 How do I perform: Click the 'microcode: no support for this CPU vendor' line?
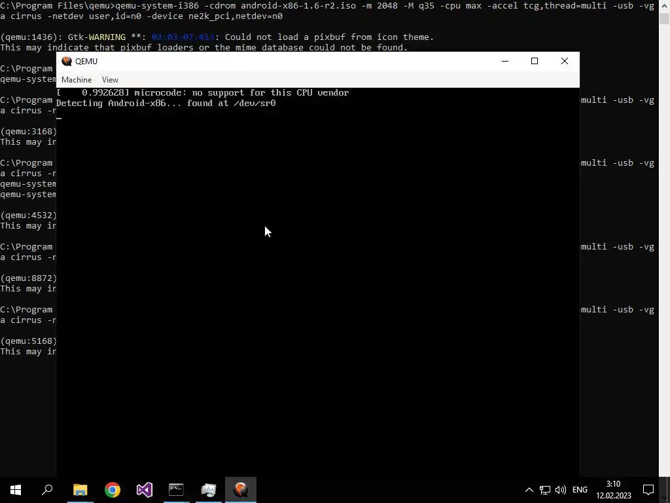coord(203,92)
